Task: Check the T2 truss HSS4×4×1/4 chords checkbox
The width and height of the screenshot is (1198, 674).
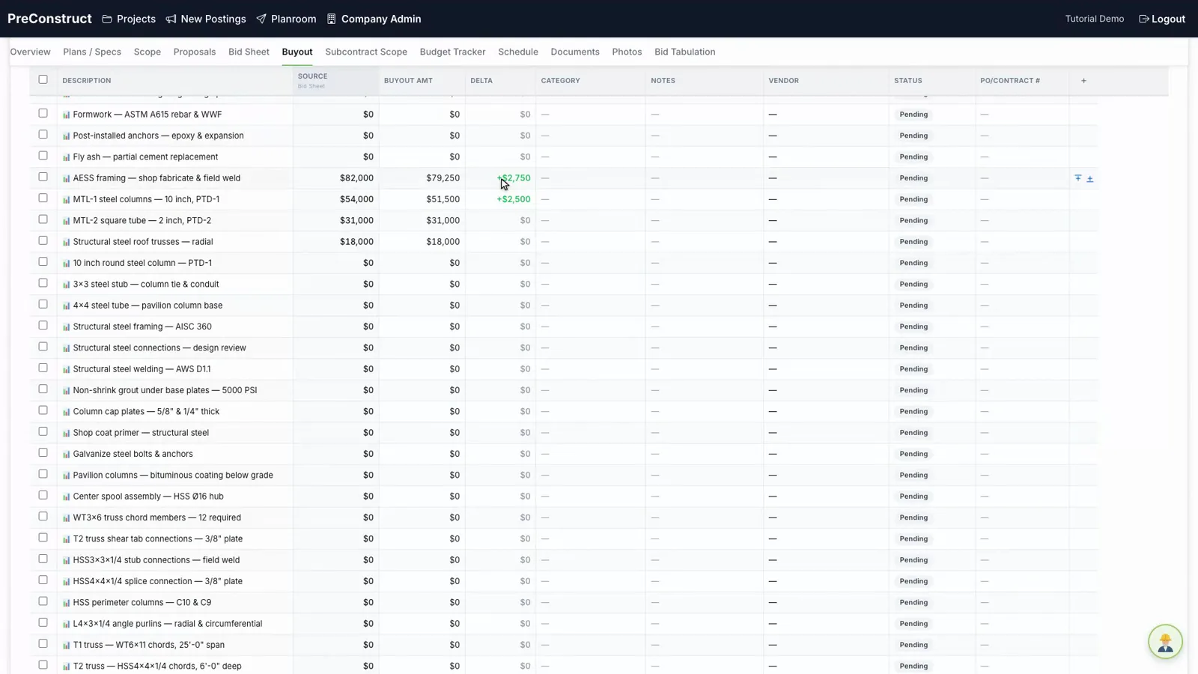Action: [43, 665]
